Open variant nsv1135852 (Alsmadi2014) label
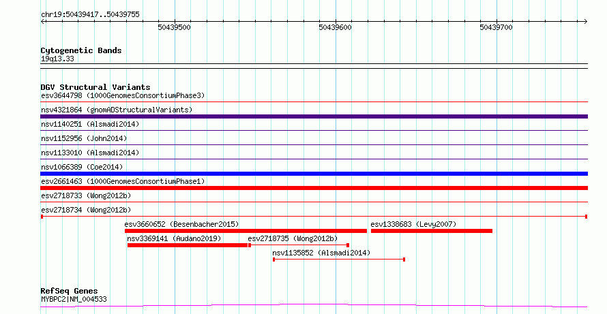 pyautogui.click(x=321, y=253)
